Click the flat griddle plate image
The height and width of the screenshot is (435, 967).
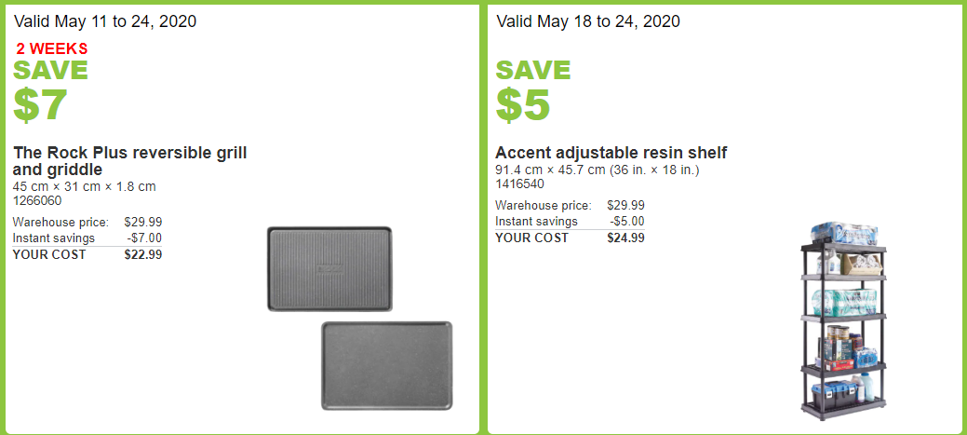tap(386, 365)
